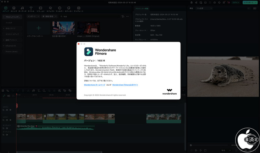Click the gift icon in title bar
Viewport: 260px width, 153px height.
(191, 2)
